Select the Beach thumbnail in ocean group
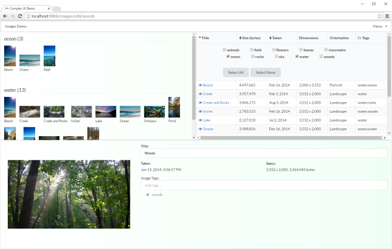392x249 pixels. pyautogui.click(x=10, y=56)
